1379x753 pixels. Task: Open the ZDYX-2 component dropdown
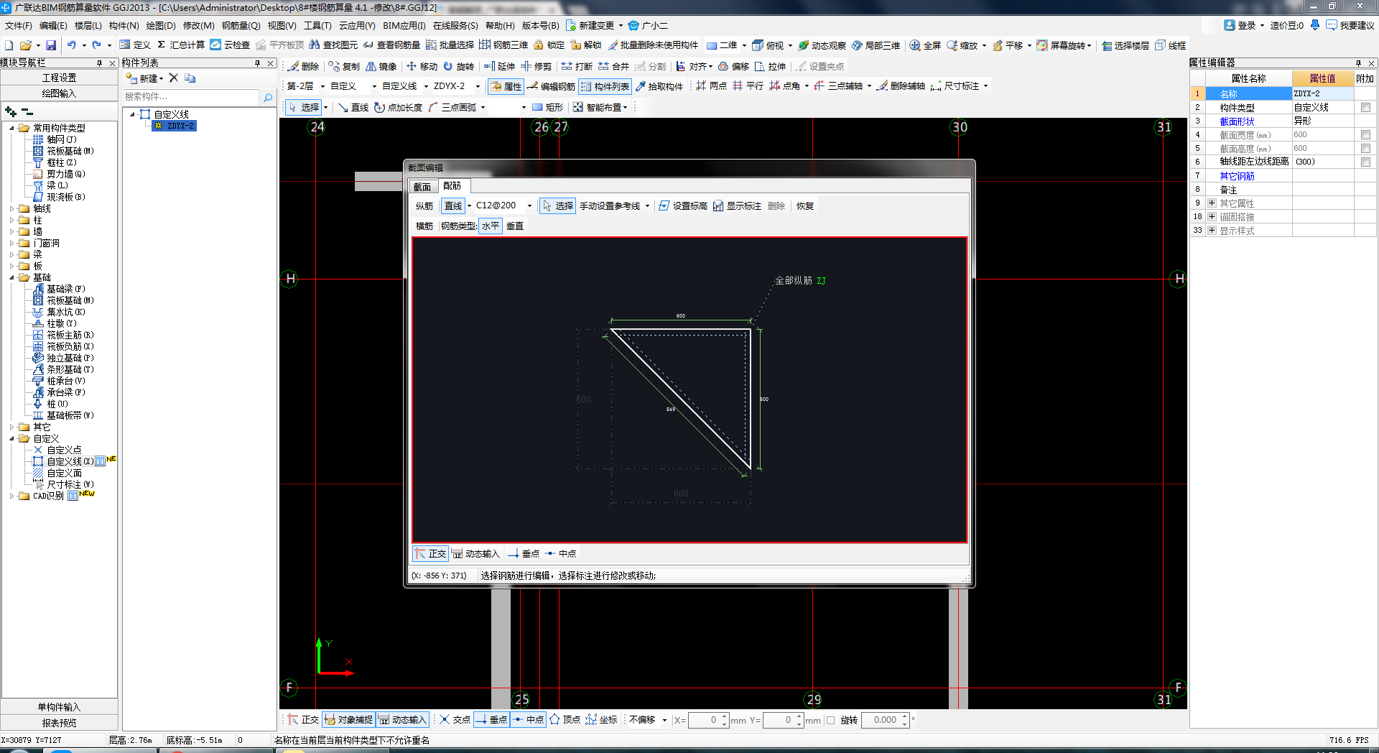coord(478,86)
